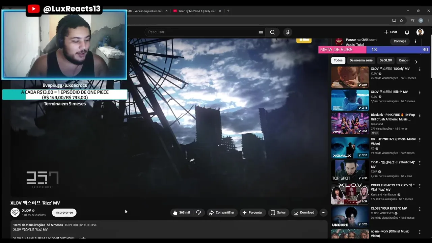
Task: Click the Passe na OAB ad title
Action: [x=361, y=42]
